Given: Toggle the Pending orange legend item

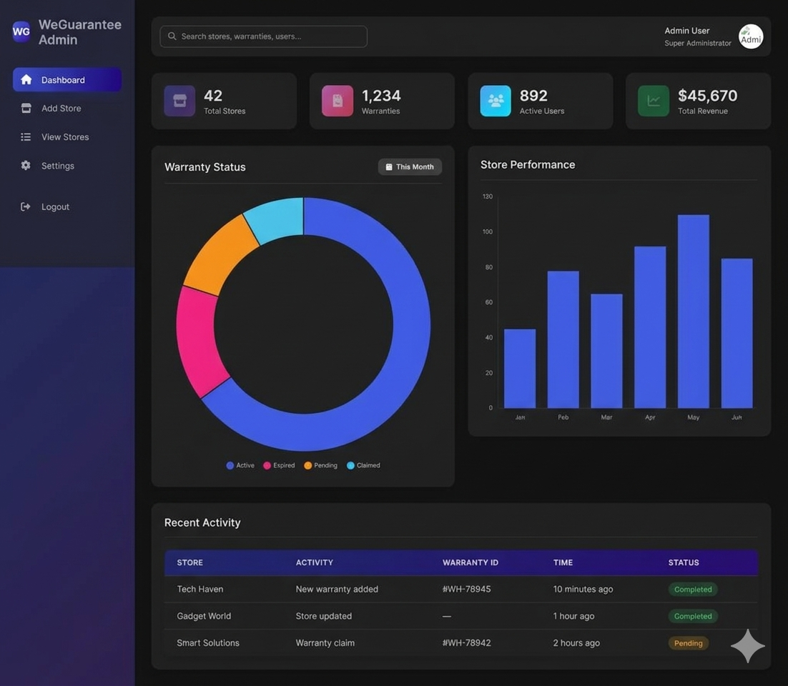Looking at the screenshot, I should click(320, 465).
